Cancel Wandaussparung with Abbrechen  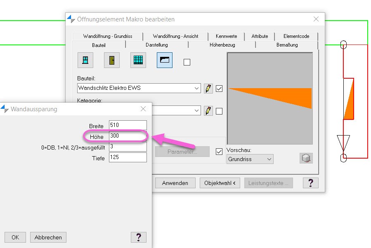click(48, 237)
